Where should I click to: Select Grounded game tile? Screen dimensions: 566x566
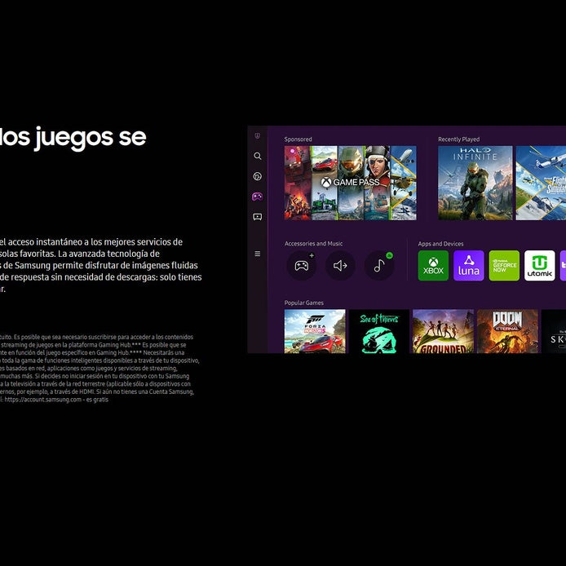pos(444,331)
